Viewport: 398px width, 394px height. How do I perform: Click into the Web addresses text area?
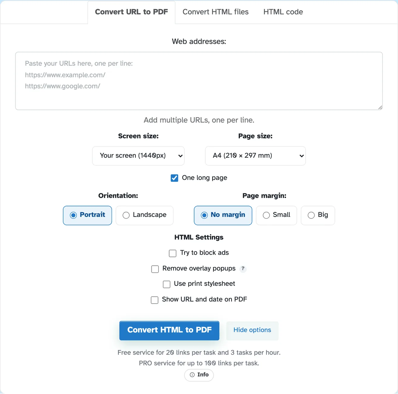[199, 81]
